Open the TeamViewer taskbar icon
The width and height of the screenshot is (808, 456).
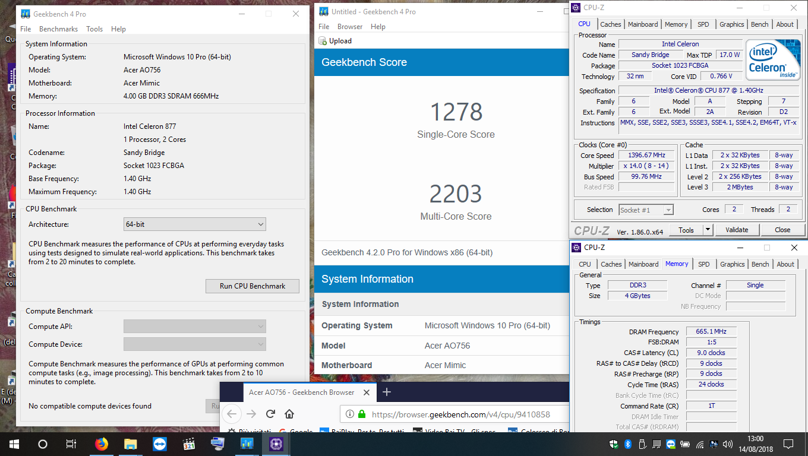click(x=160, y=444)
